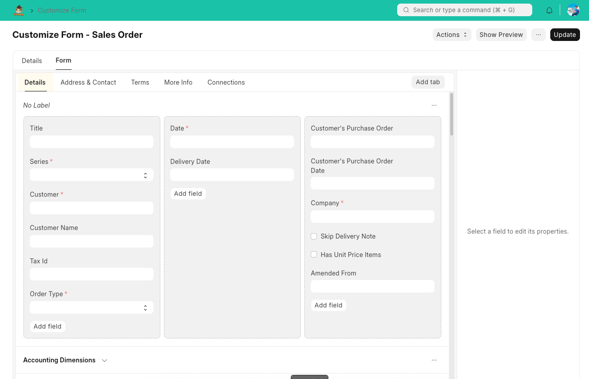Check Has Unit Price Items
Image resolution: width=589 pixels, height=379 pixels.
tap(314, 254)
